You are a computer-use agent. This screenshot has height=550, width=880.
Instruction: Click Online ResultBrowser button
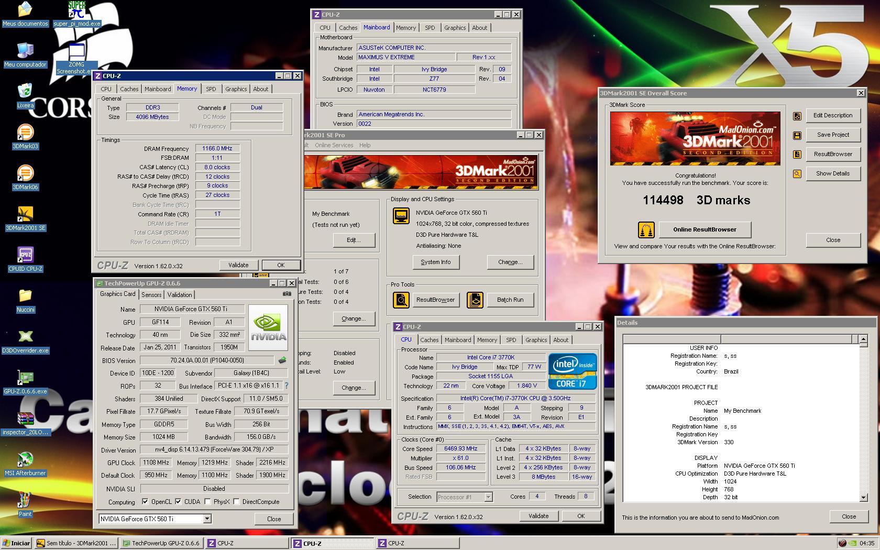tap(705, 229)
